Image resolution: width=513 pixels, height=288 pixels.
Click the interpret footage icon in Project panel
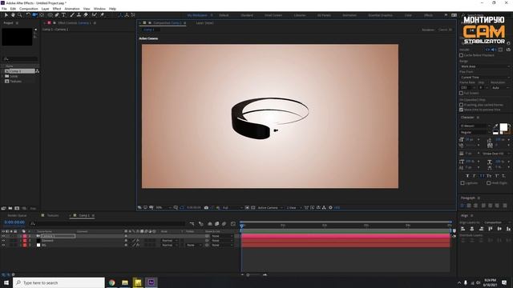(3, 208)
